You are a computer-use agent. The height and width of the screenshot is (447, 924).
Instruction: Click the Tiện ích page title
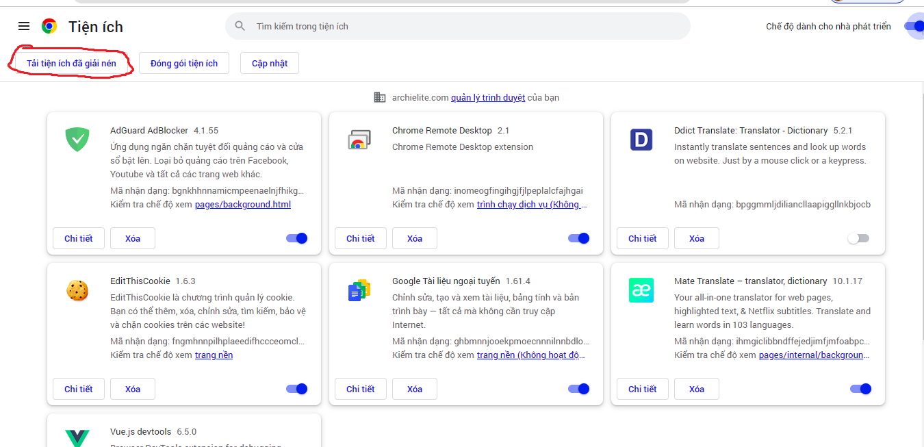[96, 27]
